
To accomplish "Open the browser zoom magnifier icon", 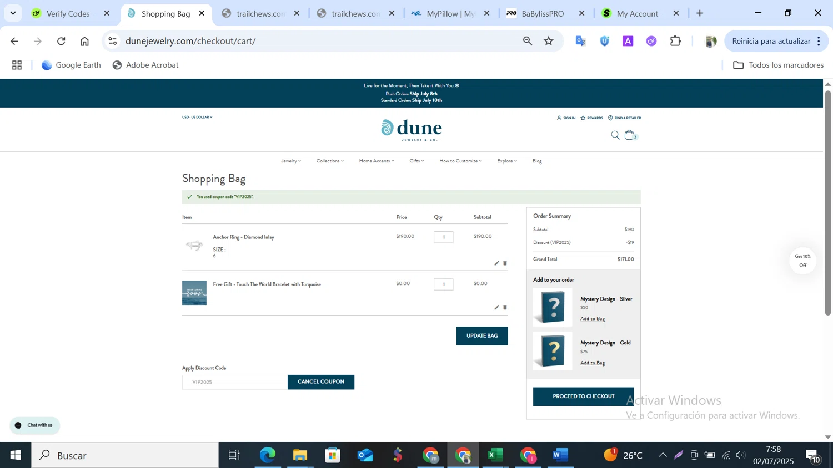I will (x=528, y=41).
